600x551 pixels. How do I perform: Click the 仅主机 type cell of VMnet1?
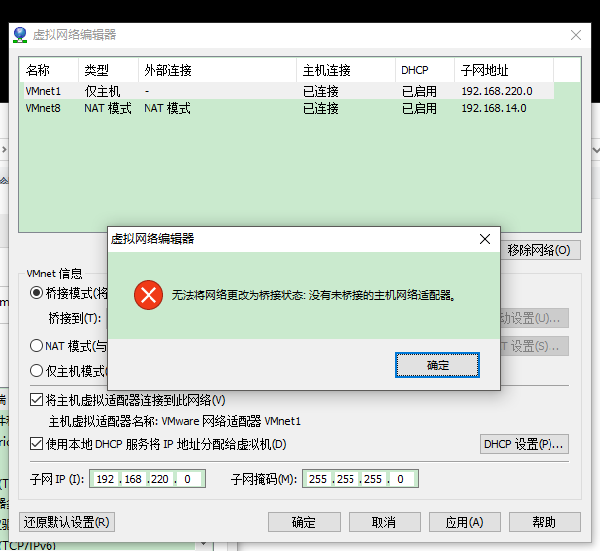pos(102,91)
